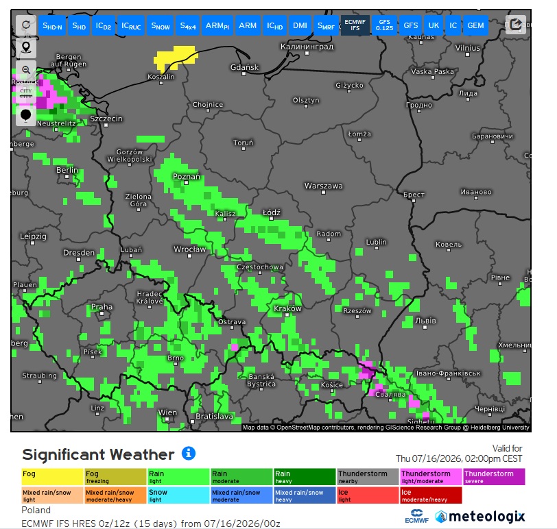Choose the GEM model button

475,25
